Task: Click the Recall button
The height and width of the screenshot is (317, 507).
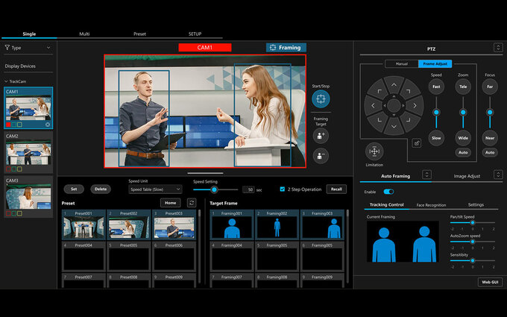Action: pos(336,189)
